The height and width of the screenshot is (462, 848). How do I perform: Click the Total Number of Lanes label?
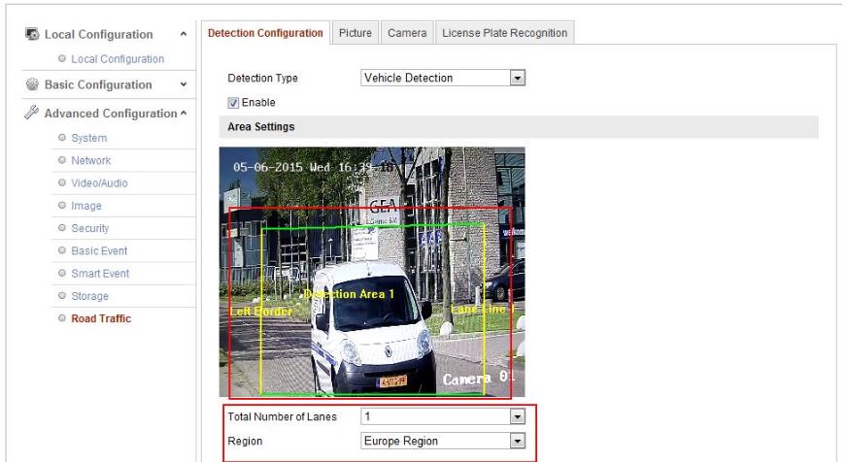(x=283, y=416)
